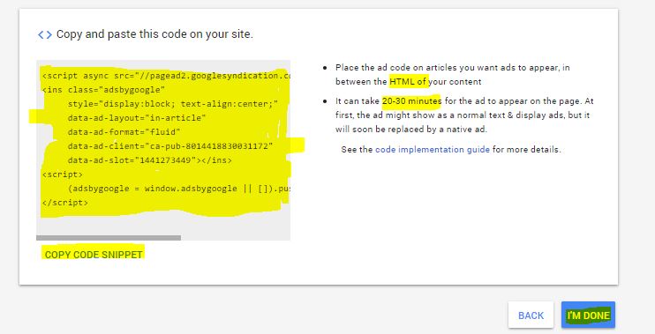Click the closing script tag line
Image resolution: width=655 pixels, height=334 pixels.
pos(65,203)
